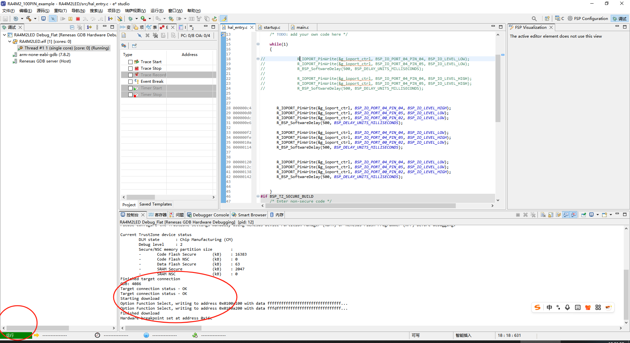Click the Clear Console icon
Image resolution: width=630 pixels, height=343 pixels.
pos(543,215)
